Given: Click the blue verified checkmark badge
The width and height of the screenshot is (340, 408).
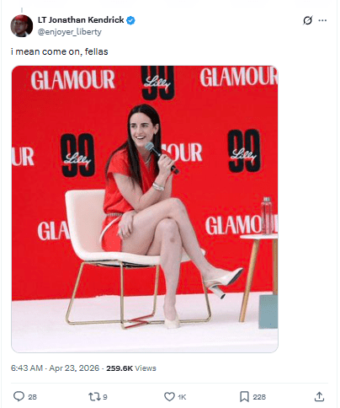Looking at the screenshot, I should (130, 20).
